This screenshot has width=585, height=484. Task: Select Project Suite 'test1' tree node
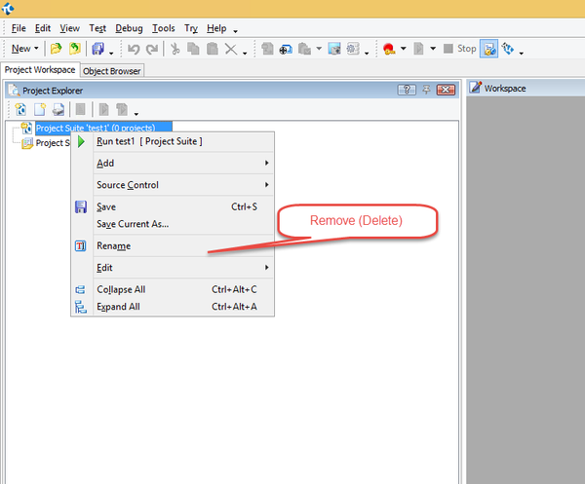coord(102,128)
